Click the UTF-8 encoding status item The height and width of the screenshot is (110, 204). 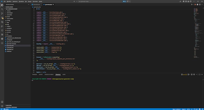[x=188, y=109]
